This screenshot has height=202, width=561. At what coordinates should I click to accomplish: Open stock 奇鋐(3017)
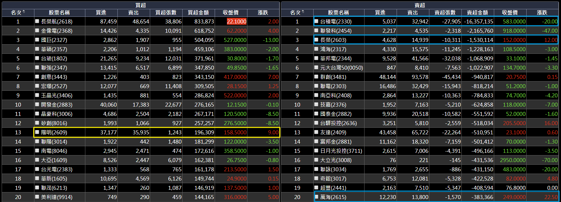pos(333,179)
